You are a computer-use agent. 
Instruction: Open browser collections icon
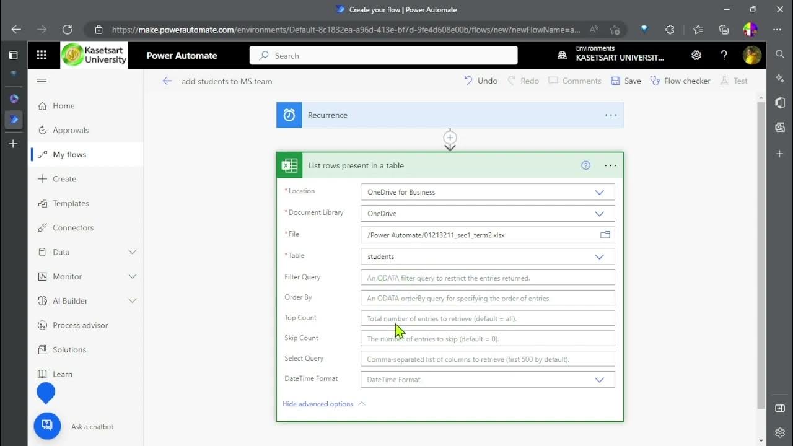coord(724,29)
